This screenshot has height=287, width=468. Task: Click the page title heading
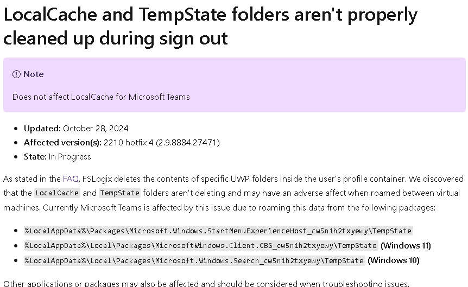point(210,26)
